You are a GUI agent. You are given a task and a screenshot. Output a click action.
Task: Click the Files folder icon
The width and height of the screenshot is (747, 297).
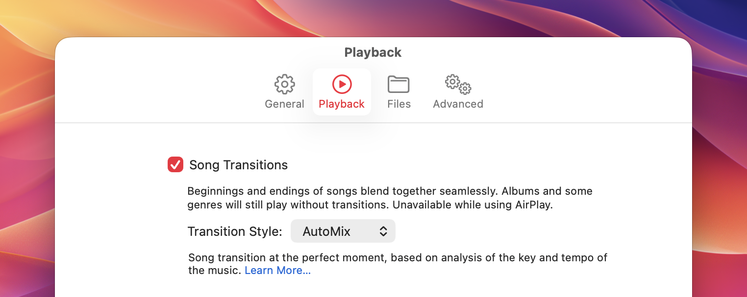point(398,84)
